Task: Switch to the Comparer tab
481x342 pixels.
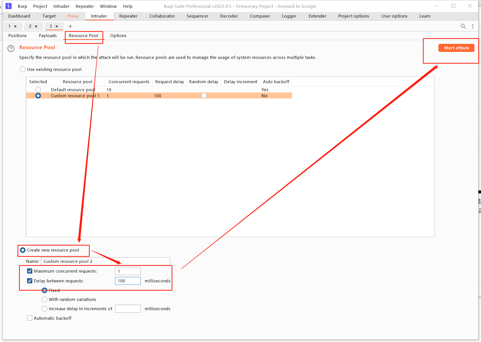Action: pos(260,16)
